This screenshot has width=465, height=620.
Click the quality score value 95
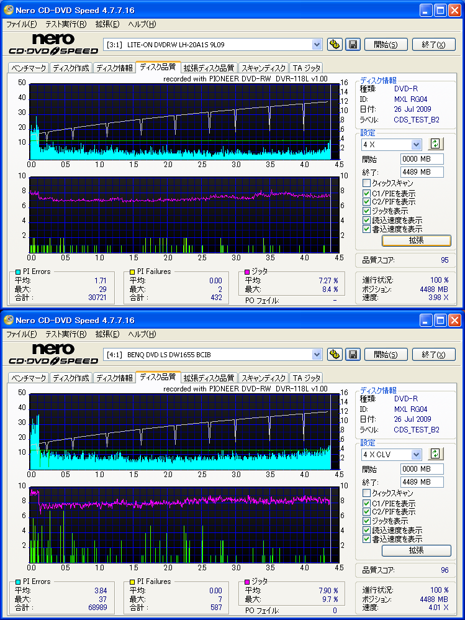point(445,260)
